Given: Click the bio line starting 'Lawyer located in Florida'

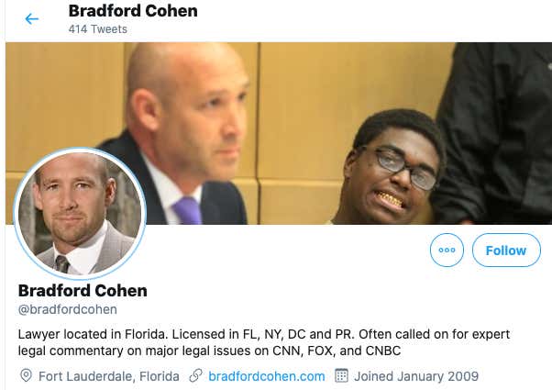Looking at the screenshot, I should tap(264, 334).
